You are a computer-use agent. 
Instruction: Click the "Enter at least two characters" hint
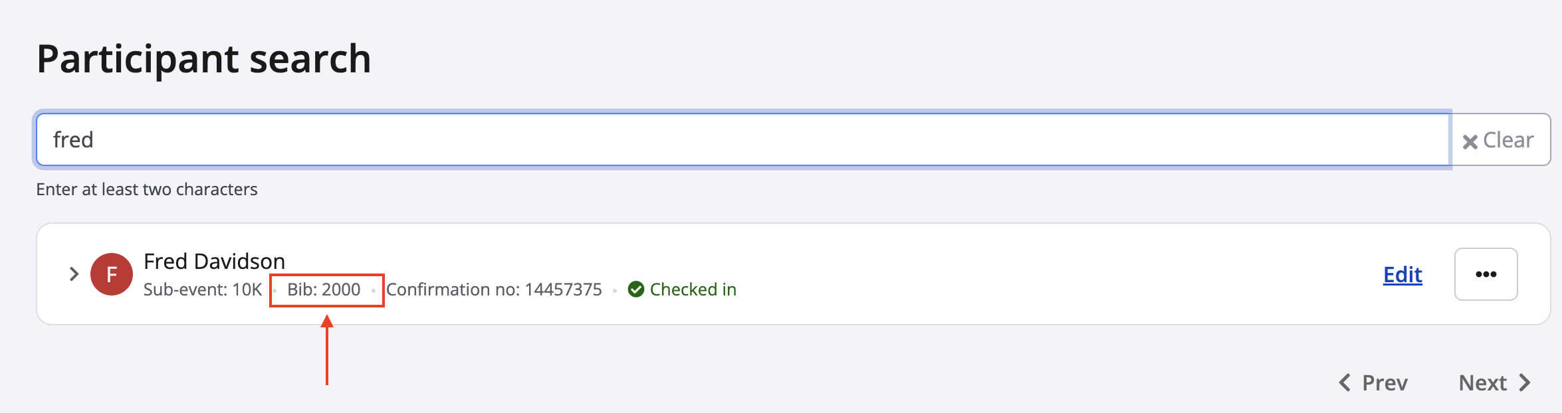point(147,189)
